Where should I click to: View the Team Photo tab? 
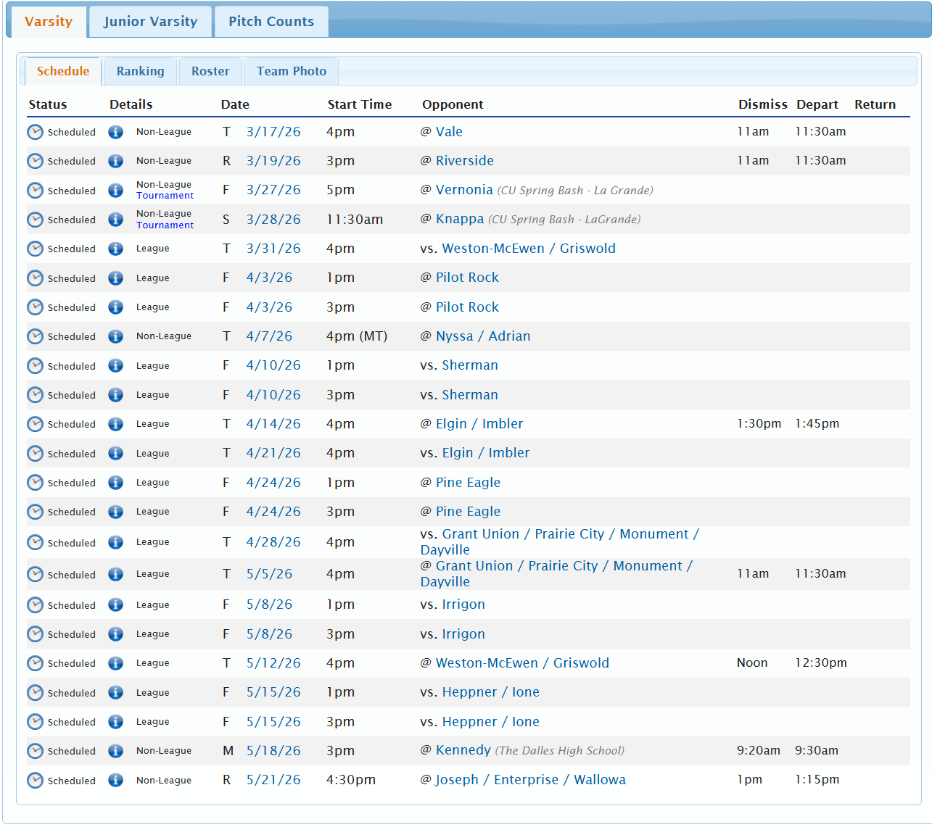[x=292, y=71]
